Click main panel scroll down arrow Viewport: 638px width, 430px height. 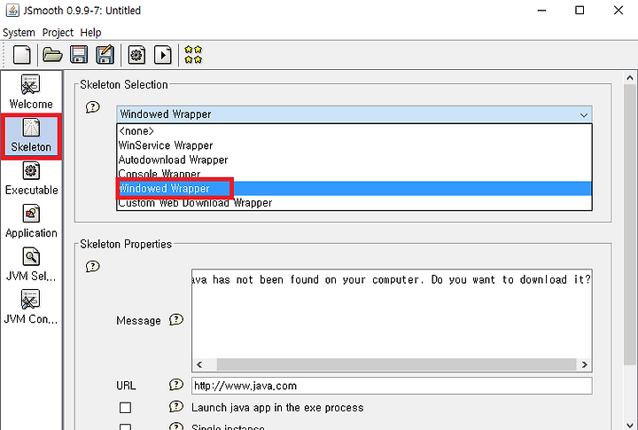630,425
